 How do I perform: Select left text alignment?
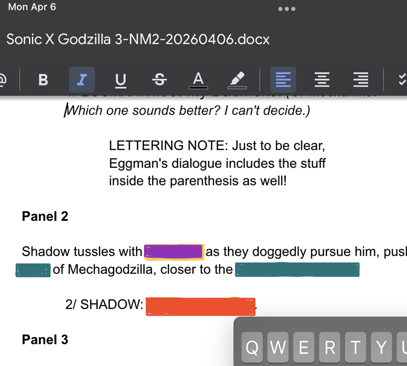pyautogui.click(x=283, y=80)
